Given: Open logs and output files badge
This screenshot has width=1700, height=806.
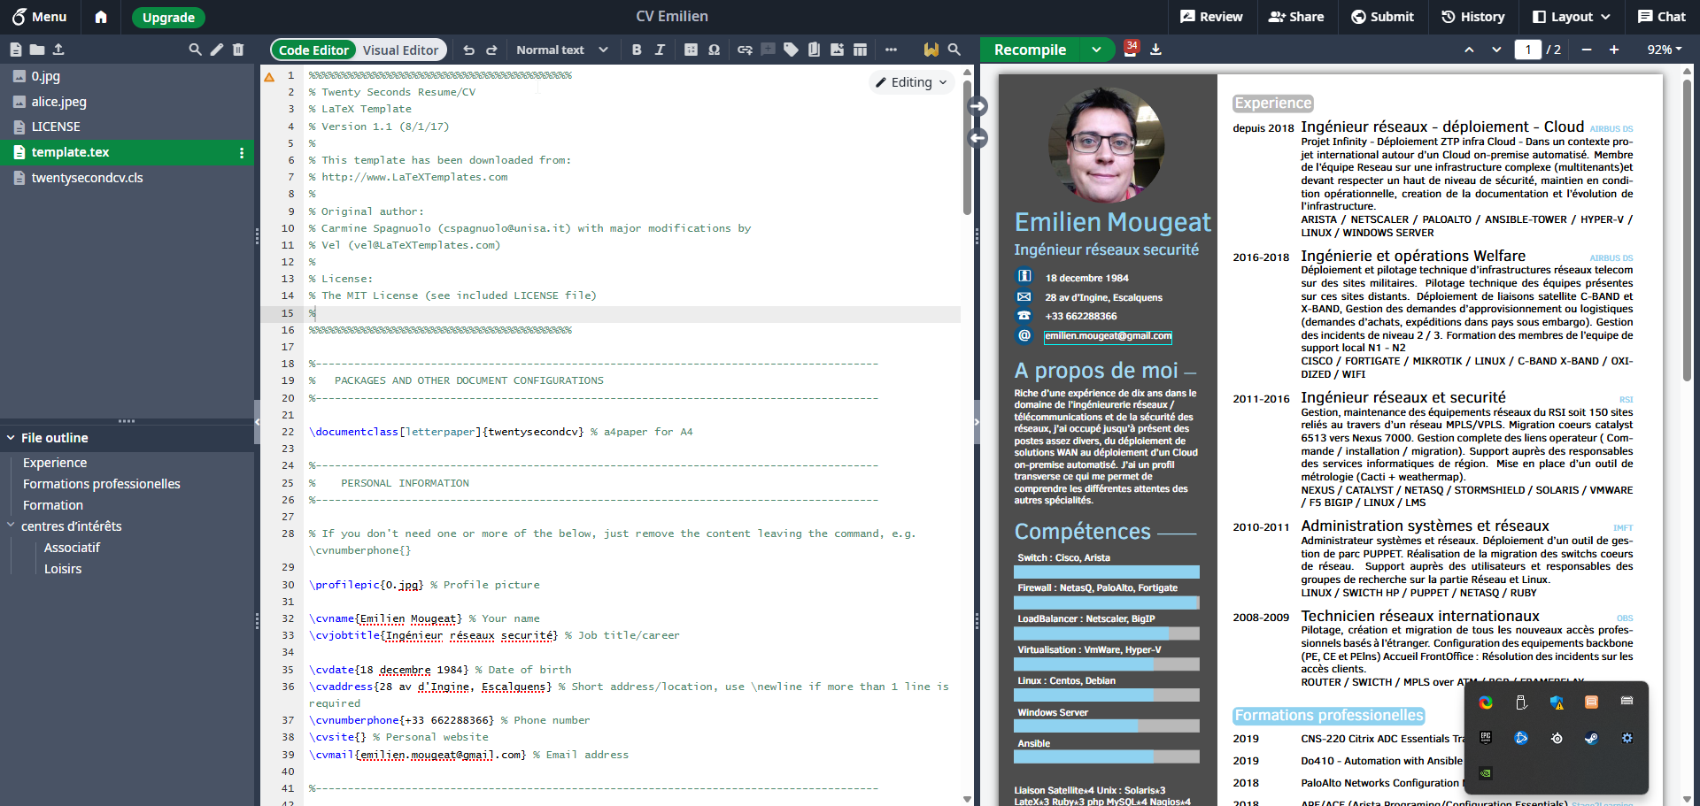Looking at the screenshot, I should click(x=1131, y=49).
